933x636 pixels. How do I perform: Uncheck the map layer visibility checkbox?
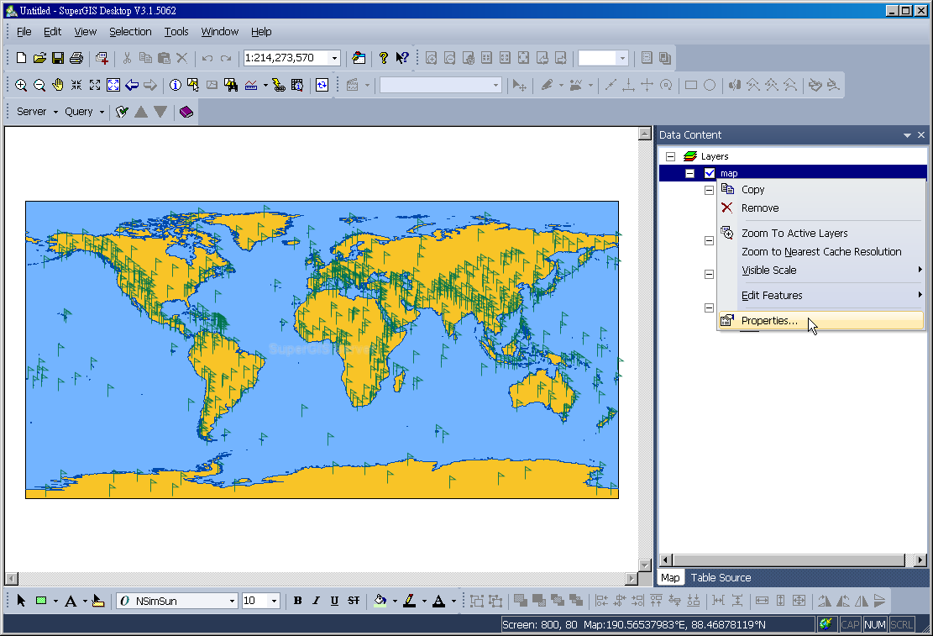click(710, 173)
